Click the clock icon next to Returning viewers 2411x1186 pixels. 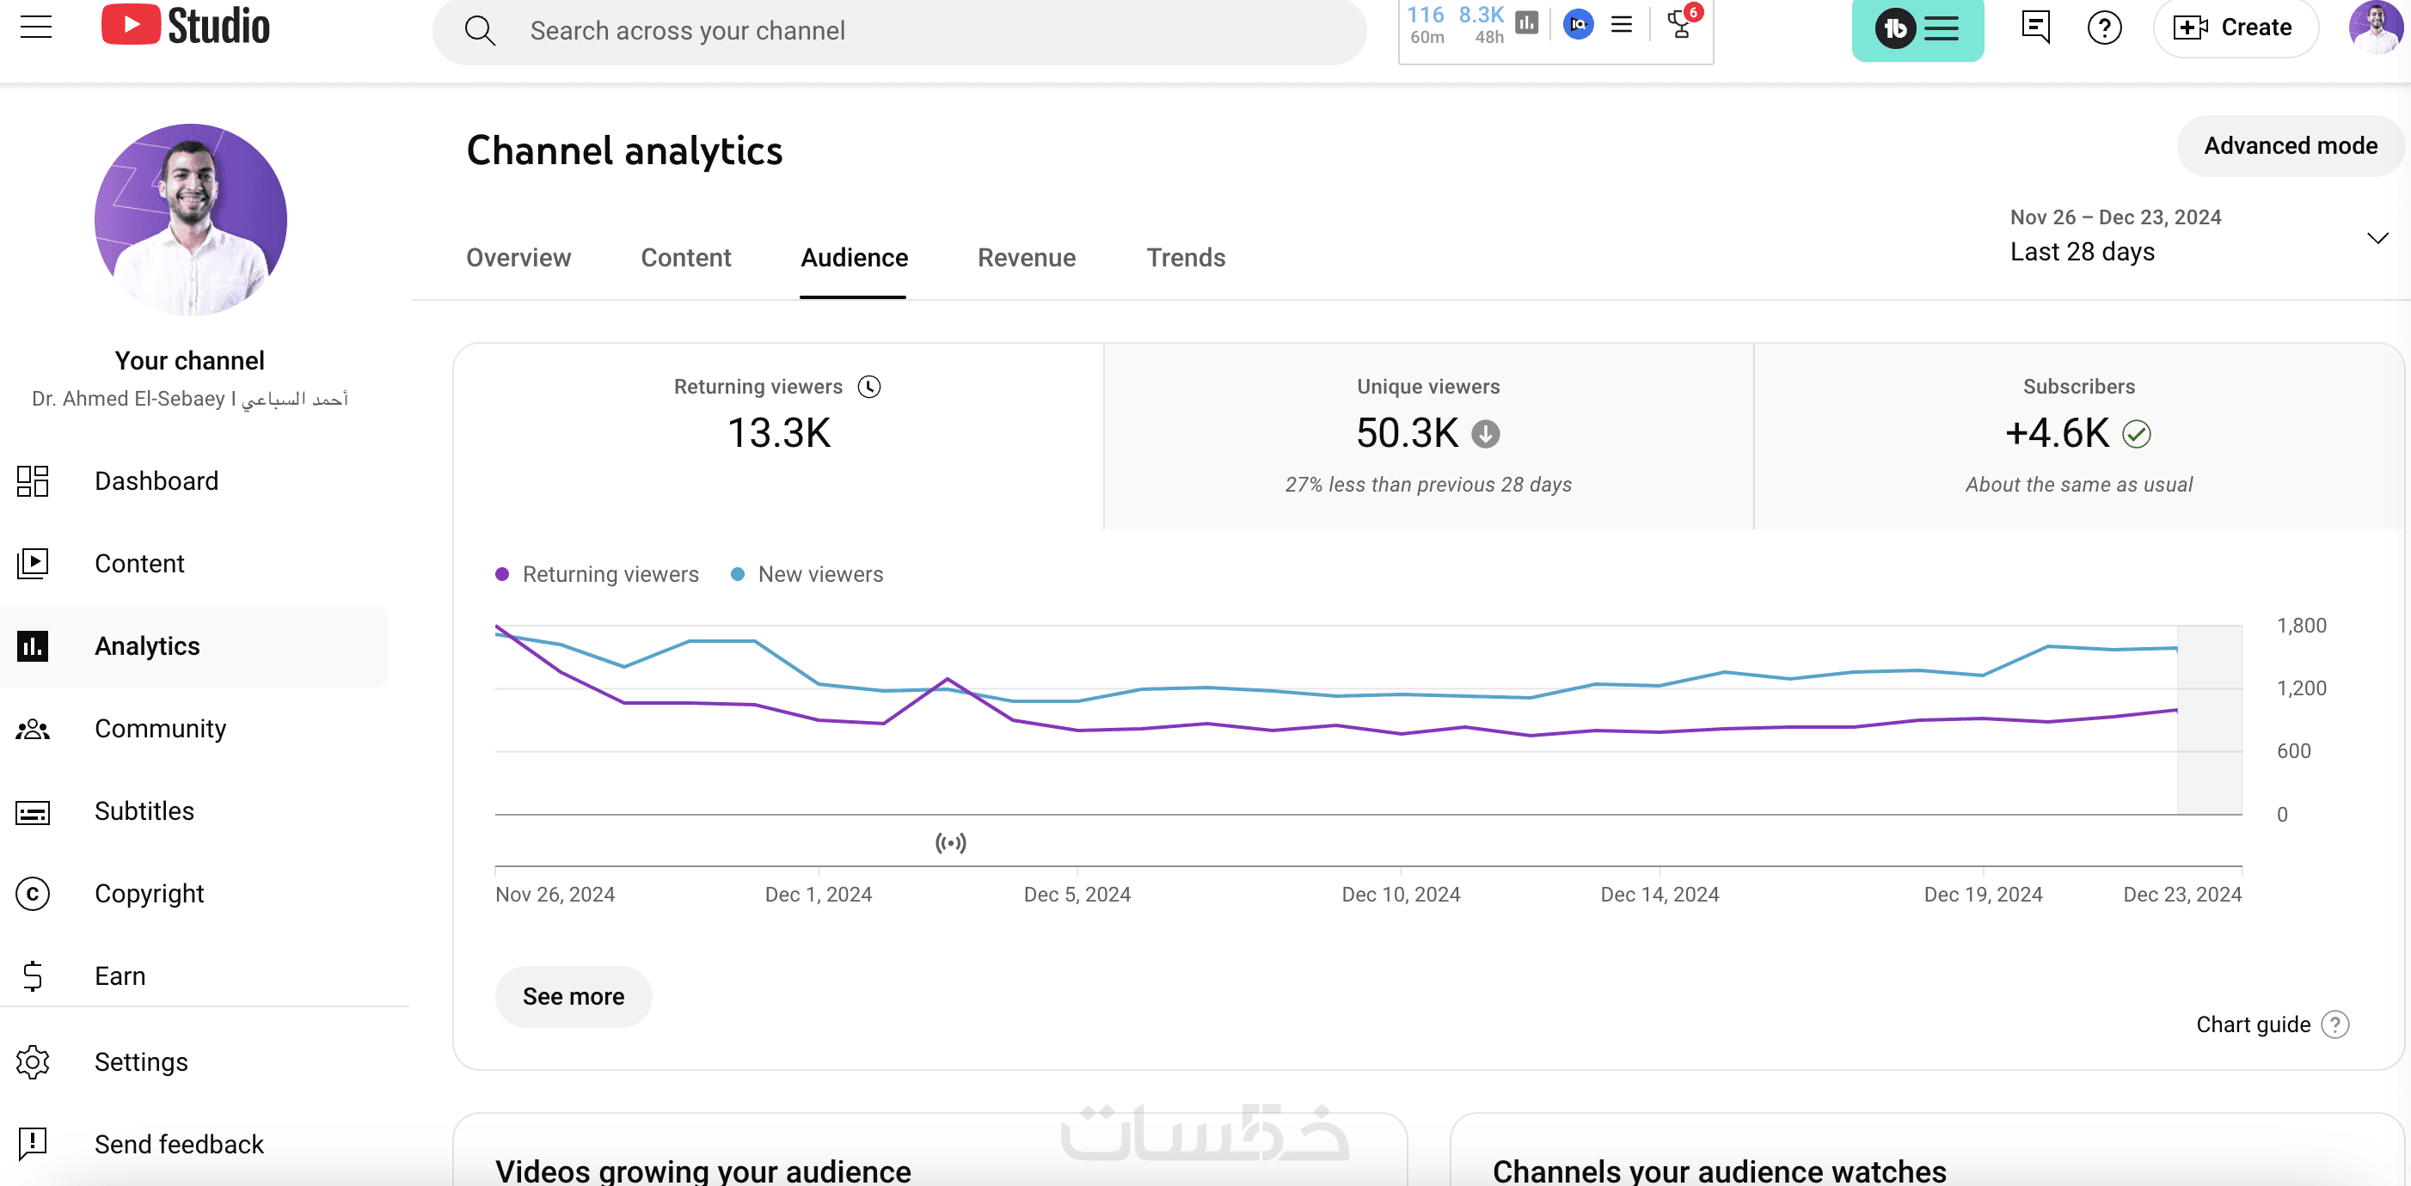pyautogui.click(x=869, y=386)
